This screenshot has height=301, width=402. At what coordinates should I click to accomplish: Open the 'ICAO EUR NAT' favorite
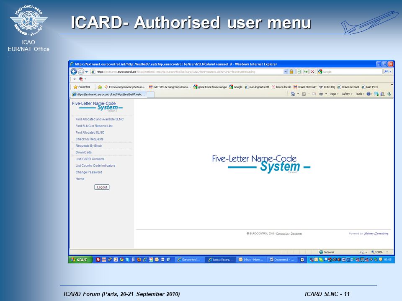pyautogui.click(x=305, y=87)
